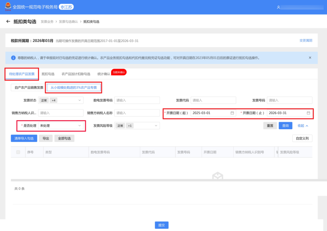Screen dimensions: 327x231
Task: Open the 江苏 location selector
Action: 66,7
